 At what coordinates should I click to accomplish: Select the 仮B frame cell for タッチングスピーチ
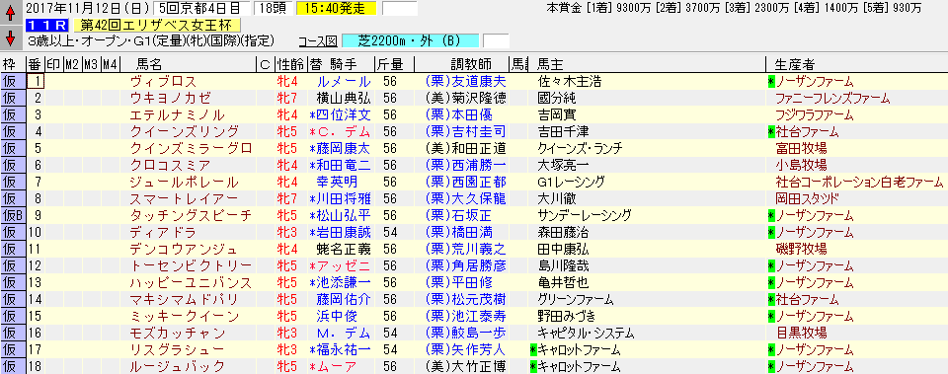click(x=13, y=215)
